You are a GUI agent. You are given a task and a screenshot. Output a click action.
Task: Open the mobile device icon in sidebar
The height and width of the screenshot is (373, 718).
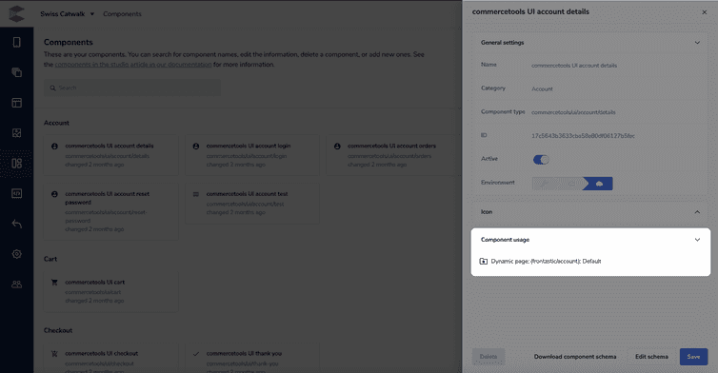(16, 42)
